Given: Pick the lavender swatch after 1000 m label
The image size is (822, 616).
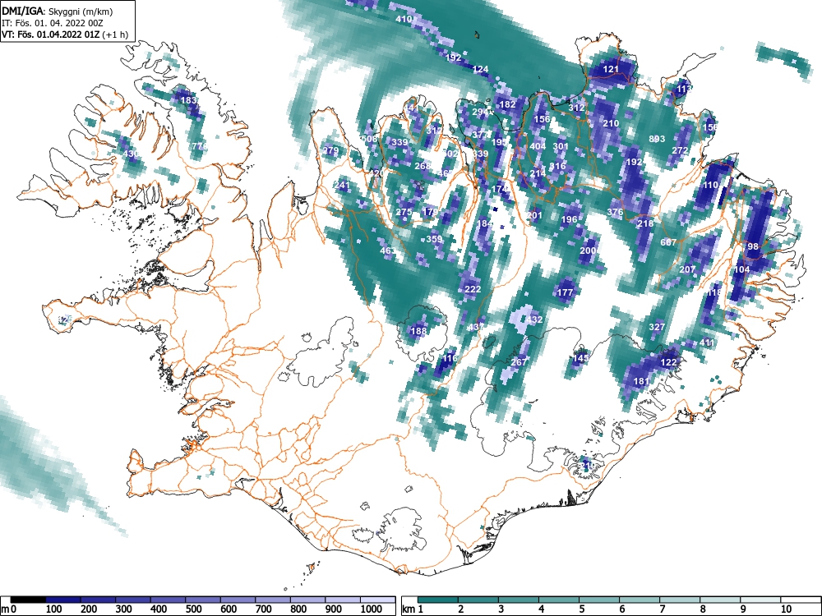Looking at the screenshot, I should pos(378,600).
